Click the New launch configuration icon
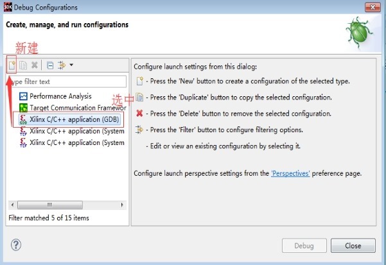Viewport: 386px width, 265px height. point(12,65)
